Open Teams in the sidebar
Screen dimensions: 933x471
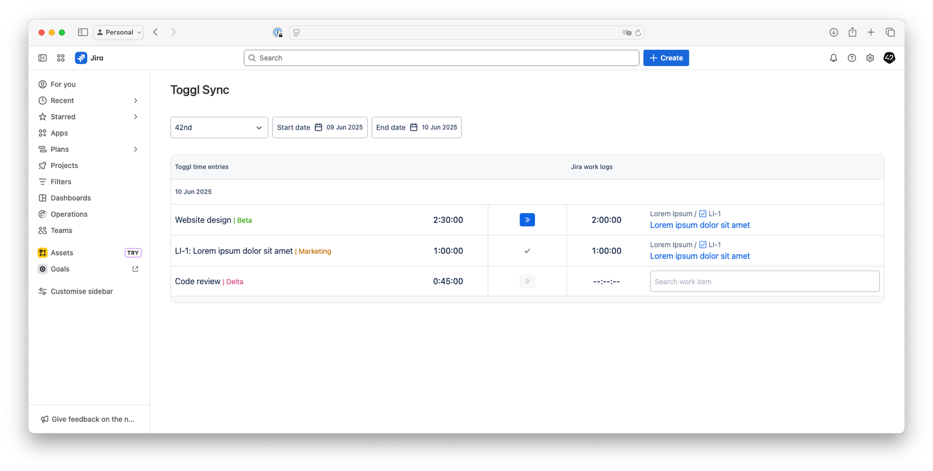tap(89, 230)
